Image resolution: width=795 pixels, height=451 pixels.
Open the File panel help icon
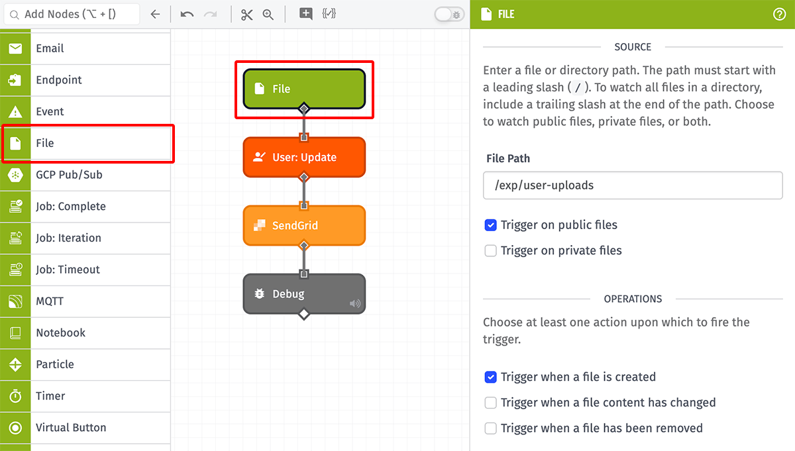[779, 14]
